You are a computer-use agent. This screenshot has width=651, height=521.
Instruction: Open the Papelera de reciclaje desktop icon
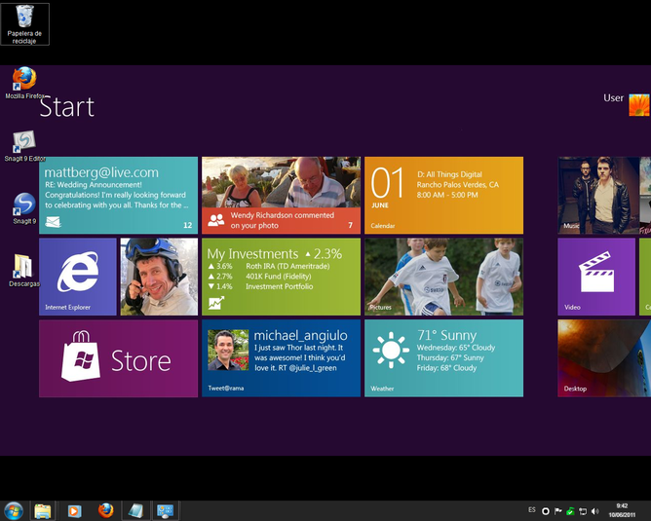click(24, 24)
